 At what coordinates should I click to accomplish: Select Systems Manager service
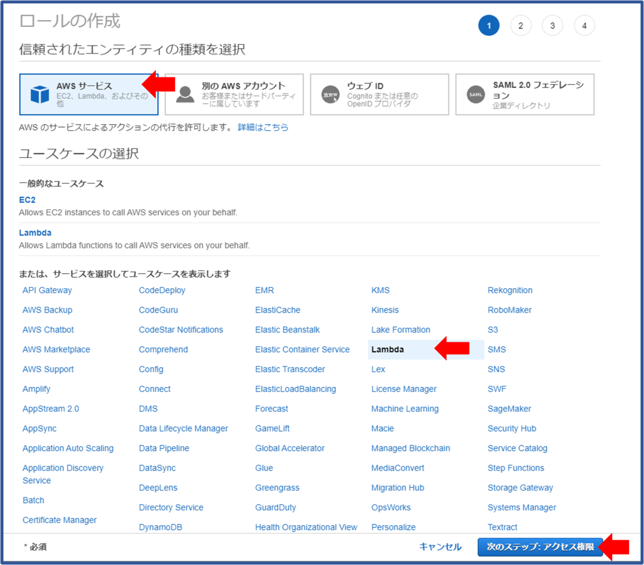pyautogui.click(x=522, y=508)
